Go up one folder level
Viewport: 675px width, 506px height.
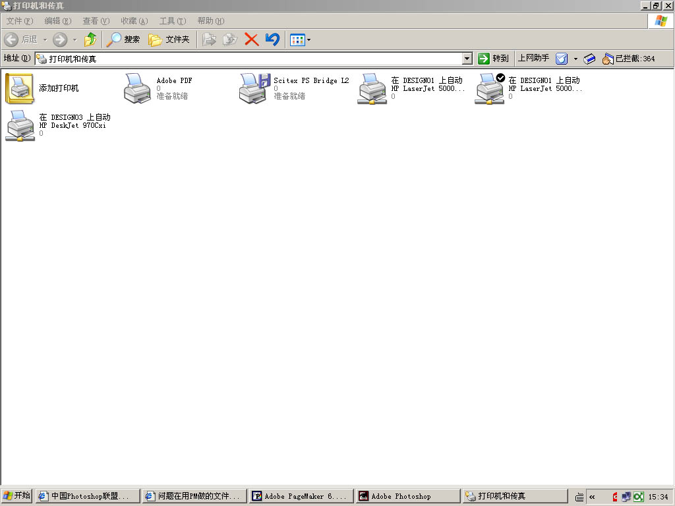point(90,40)
